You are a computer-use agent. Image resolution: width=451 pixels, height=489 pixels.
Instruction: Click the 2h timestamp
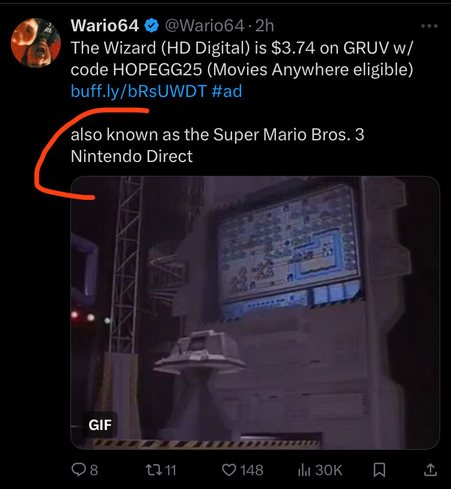[265, 25]
